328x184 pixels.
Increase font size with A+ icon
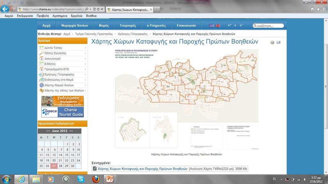[229, 25]
